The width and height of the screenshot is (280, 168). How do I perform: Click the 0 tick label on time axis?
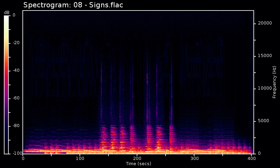(x=23, y=159)
